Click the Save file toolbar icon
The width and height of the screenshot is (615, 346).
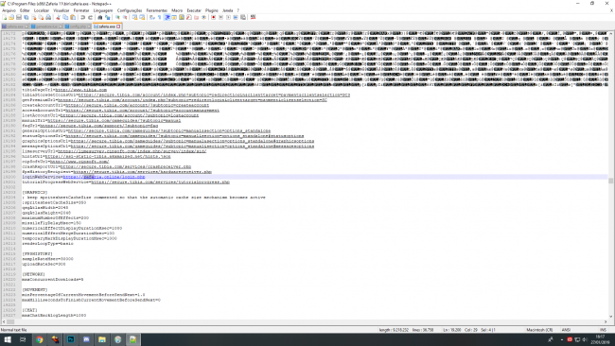tap(19, 17)
